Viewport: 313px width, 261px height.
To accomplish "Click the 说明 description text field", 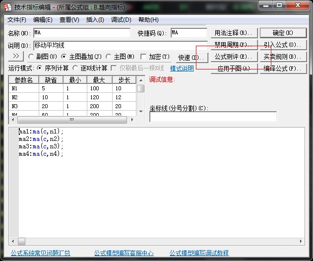I will pyautogui.click(x=119, y=45).
